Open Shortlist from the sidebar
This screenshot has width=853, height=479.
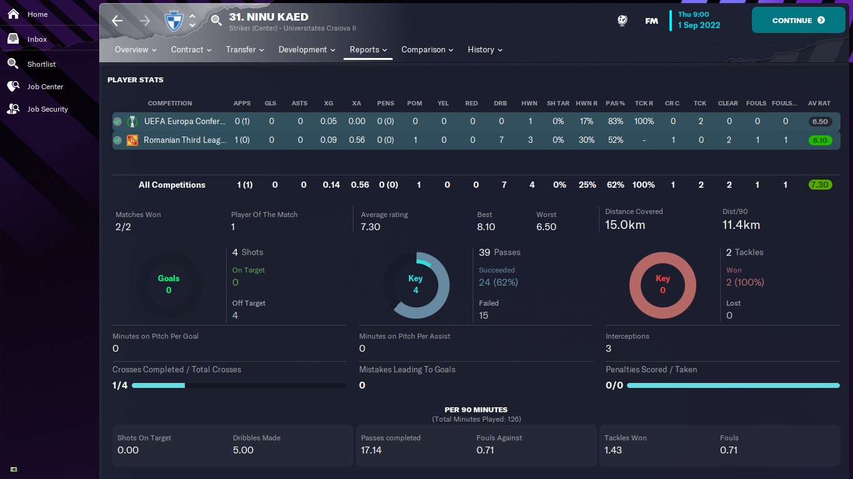point(41,64)
